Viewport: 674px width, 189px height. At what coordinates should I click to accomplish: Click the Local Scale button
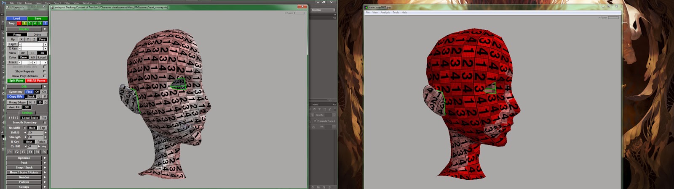tap(30, 118)
